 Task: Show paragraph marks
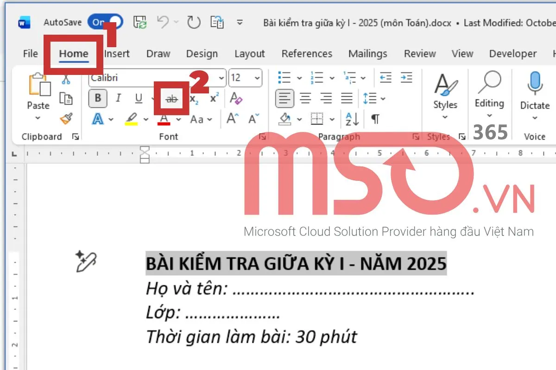click(x=374, y=119)
